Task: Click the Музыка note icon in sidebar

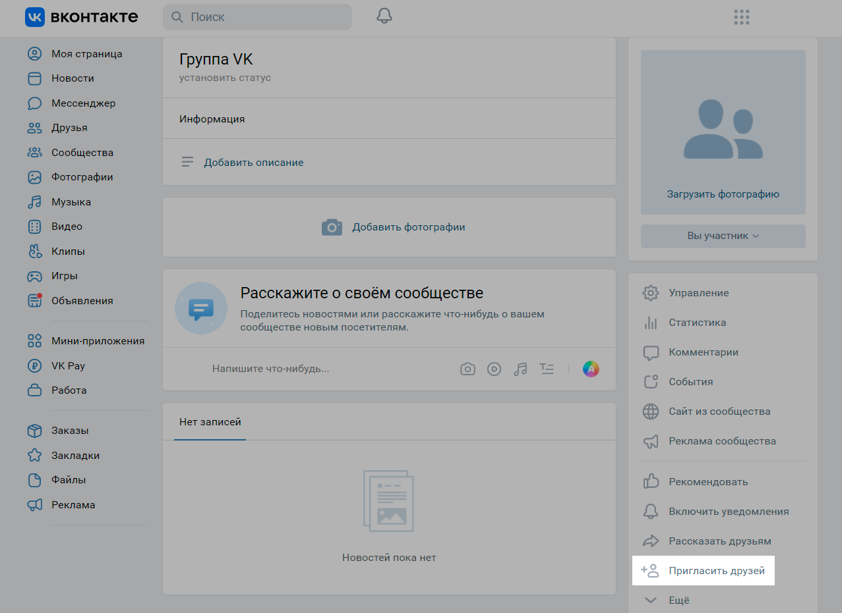Action: coord(34,202)
